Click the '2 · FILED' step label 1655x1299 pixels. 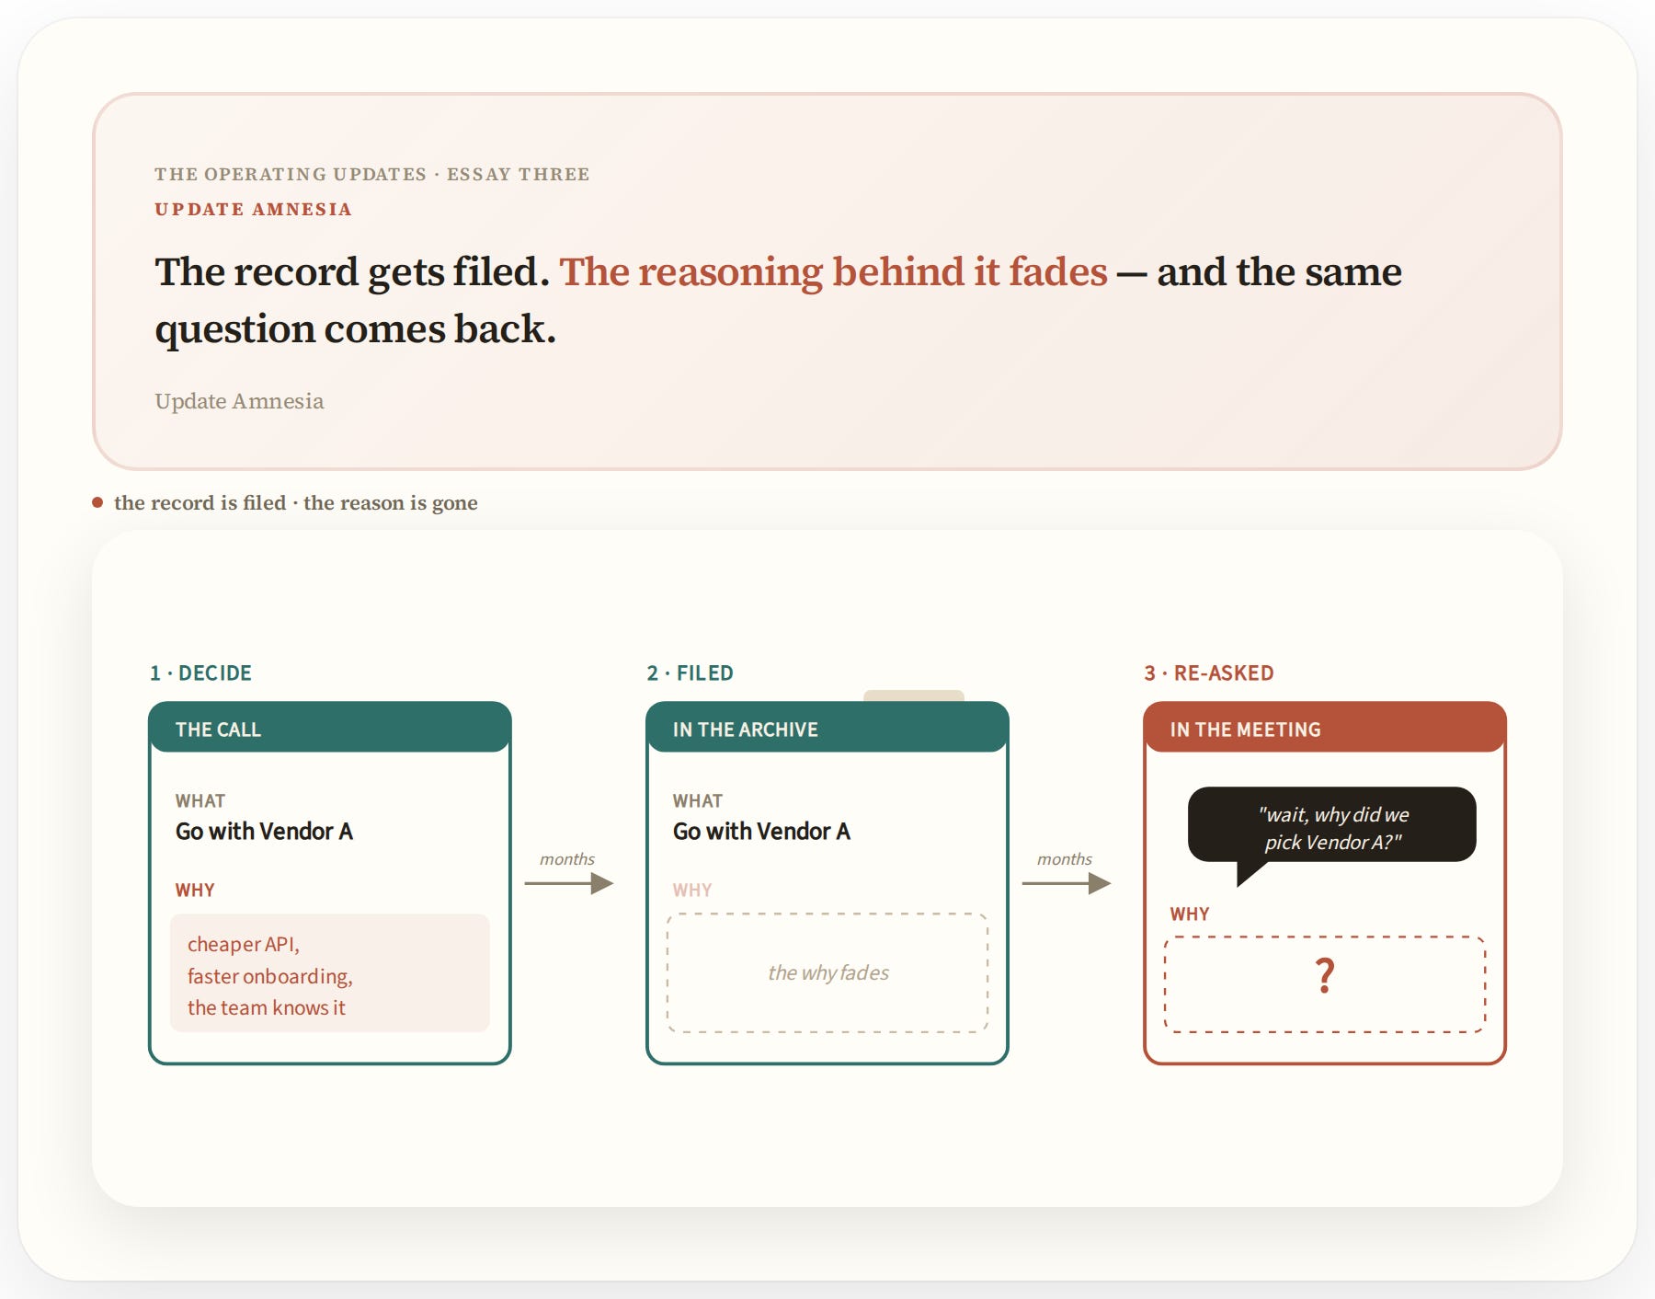pyautogui.click(x=690, y=673)
